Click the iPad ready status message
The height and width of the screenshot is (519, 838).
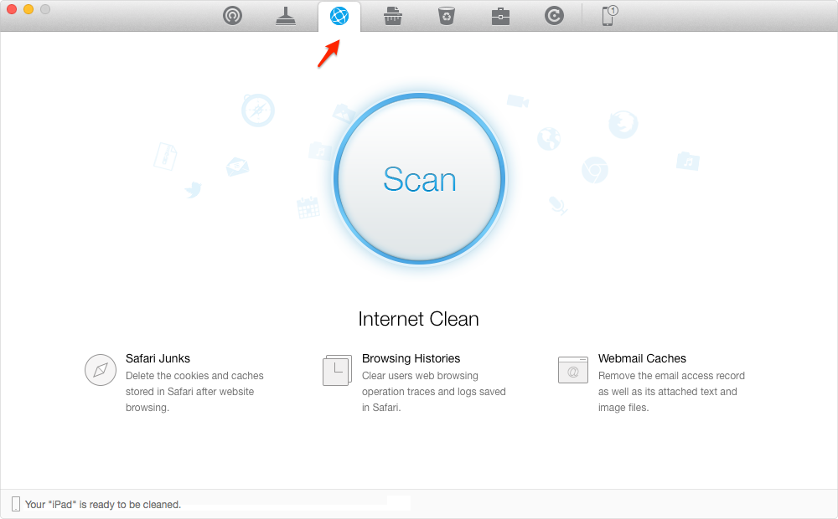pos(102,505)
